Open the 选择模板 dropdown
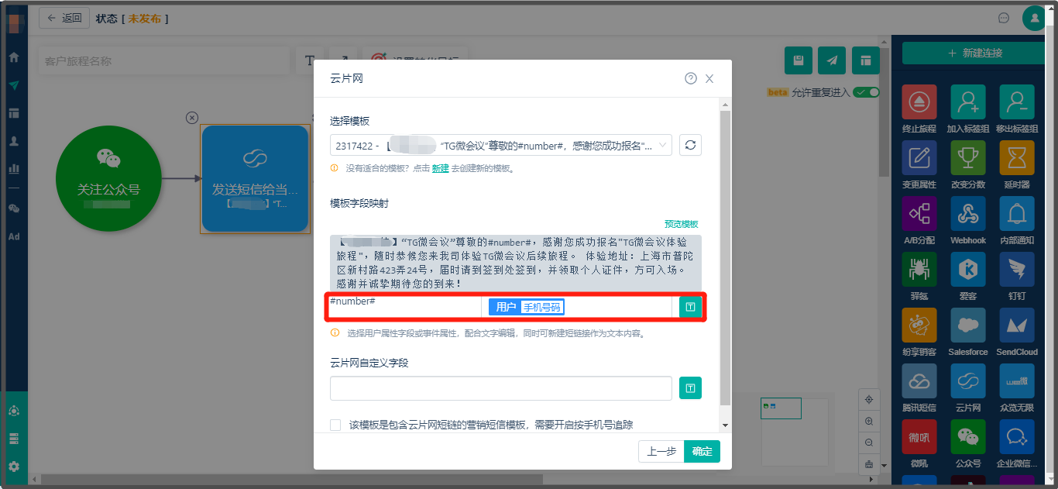This screenshot has width=1058, height=489. pos(500,145)
